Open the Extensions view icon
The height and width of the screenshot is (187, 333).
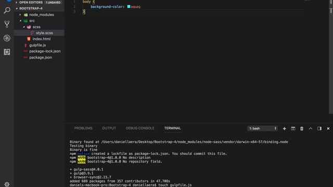click(x=7, y=52)
